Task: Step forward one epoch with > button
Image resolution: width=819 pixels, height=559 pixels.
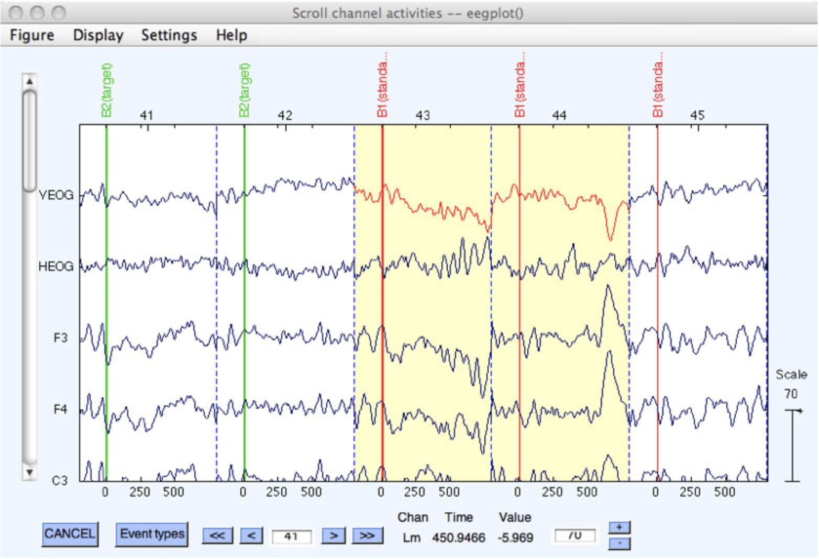Action: tap(334, 536)
